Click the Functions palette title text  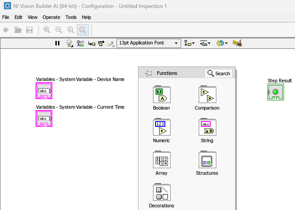(167, 73)
